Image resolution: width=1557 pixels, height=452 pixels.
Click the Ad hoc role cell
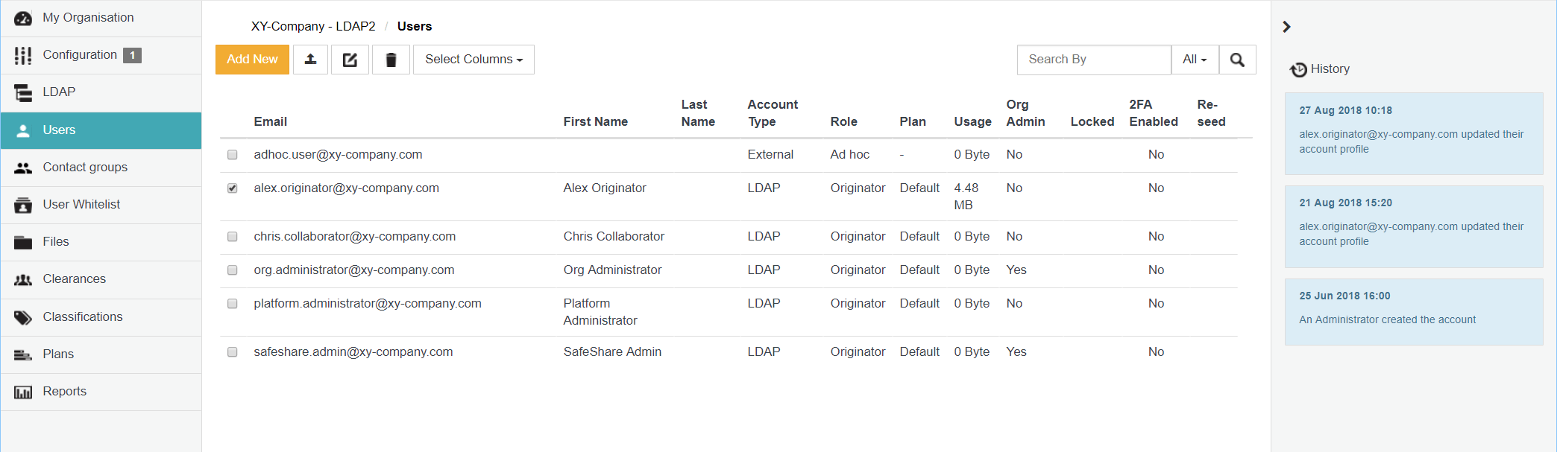tap(850, 155)
